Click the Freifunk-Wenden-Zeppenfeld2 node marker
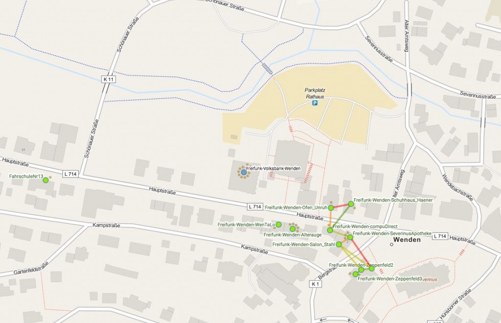The image size is (501, 323). [372, 268]
